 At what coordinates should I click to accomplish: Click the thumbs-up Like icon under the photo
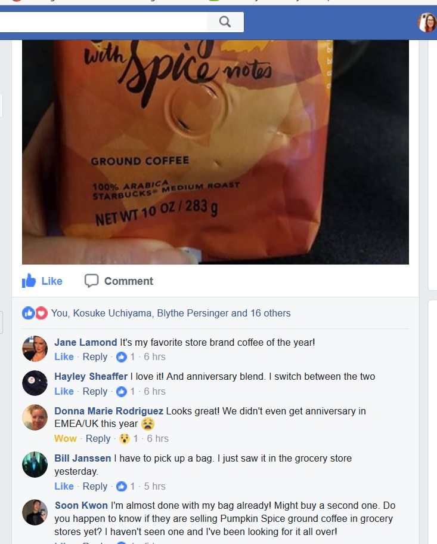[x=29, y=281]
